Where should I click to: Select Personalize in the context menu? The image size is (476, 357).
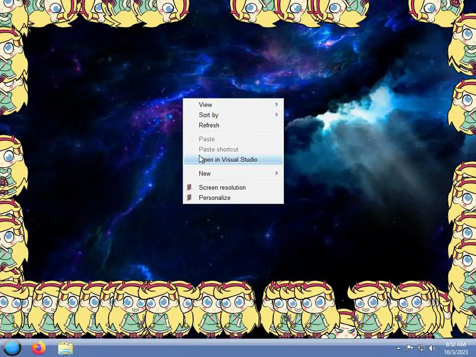point(233,198)
